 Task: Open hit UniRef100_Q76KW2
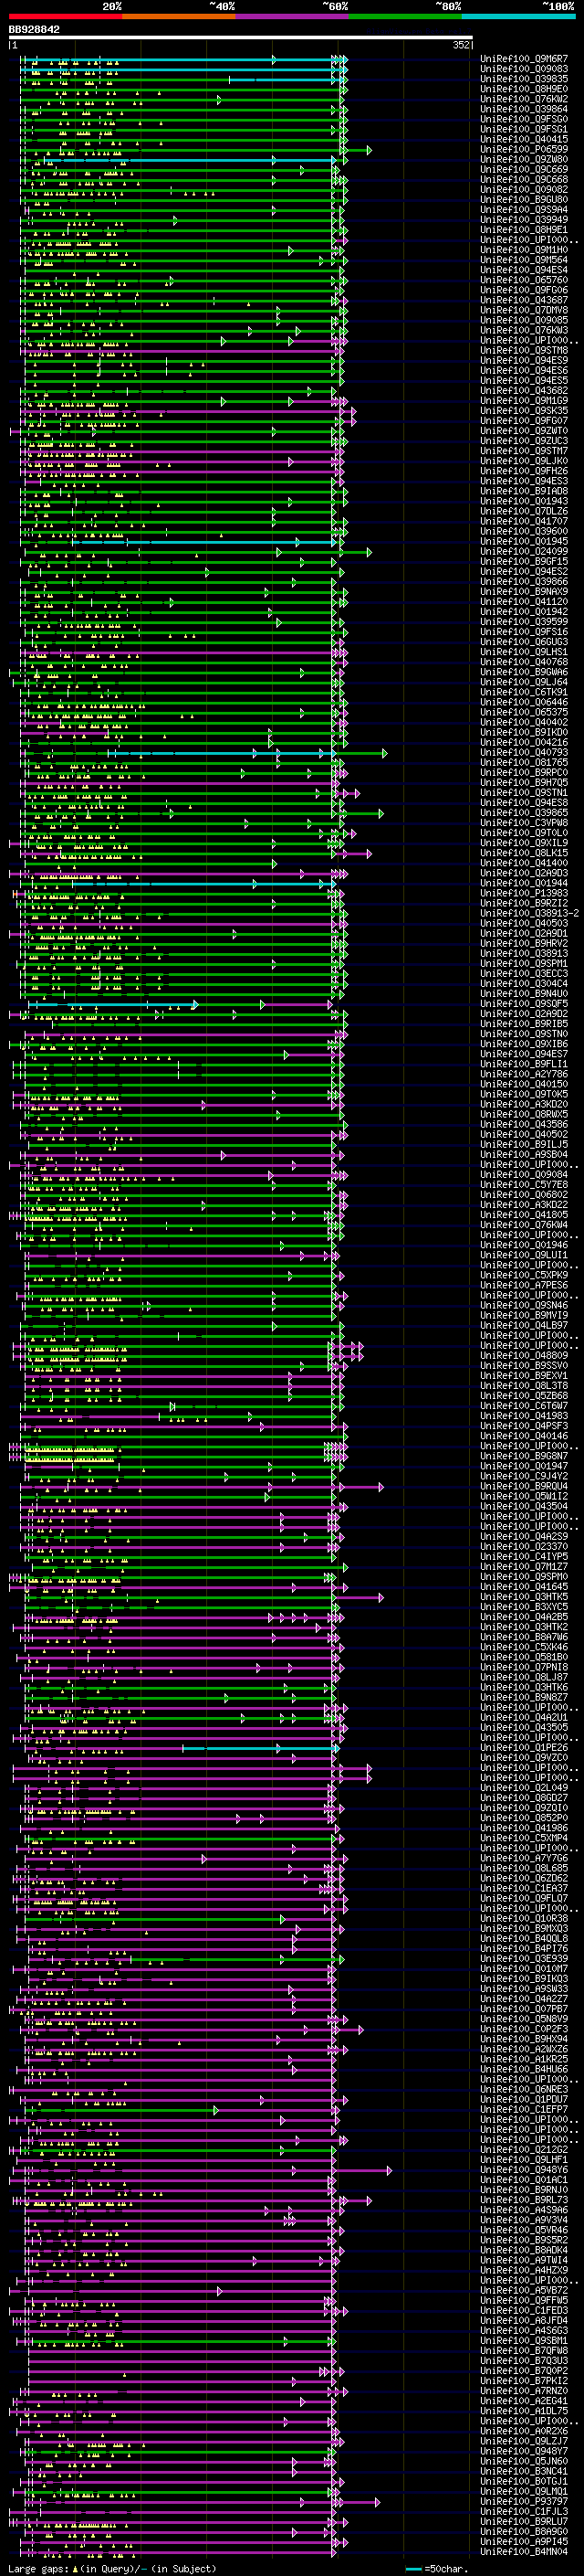click(524, 99)
